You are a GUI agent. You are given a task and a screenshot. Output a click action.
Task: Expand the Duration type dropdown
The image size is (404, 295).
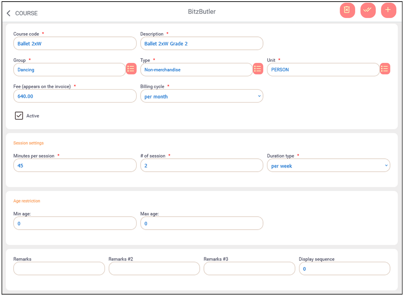click(328, 165)
